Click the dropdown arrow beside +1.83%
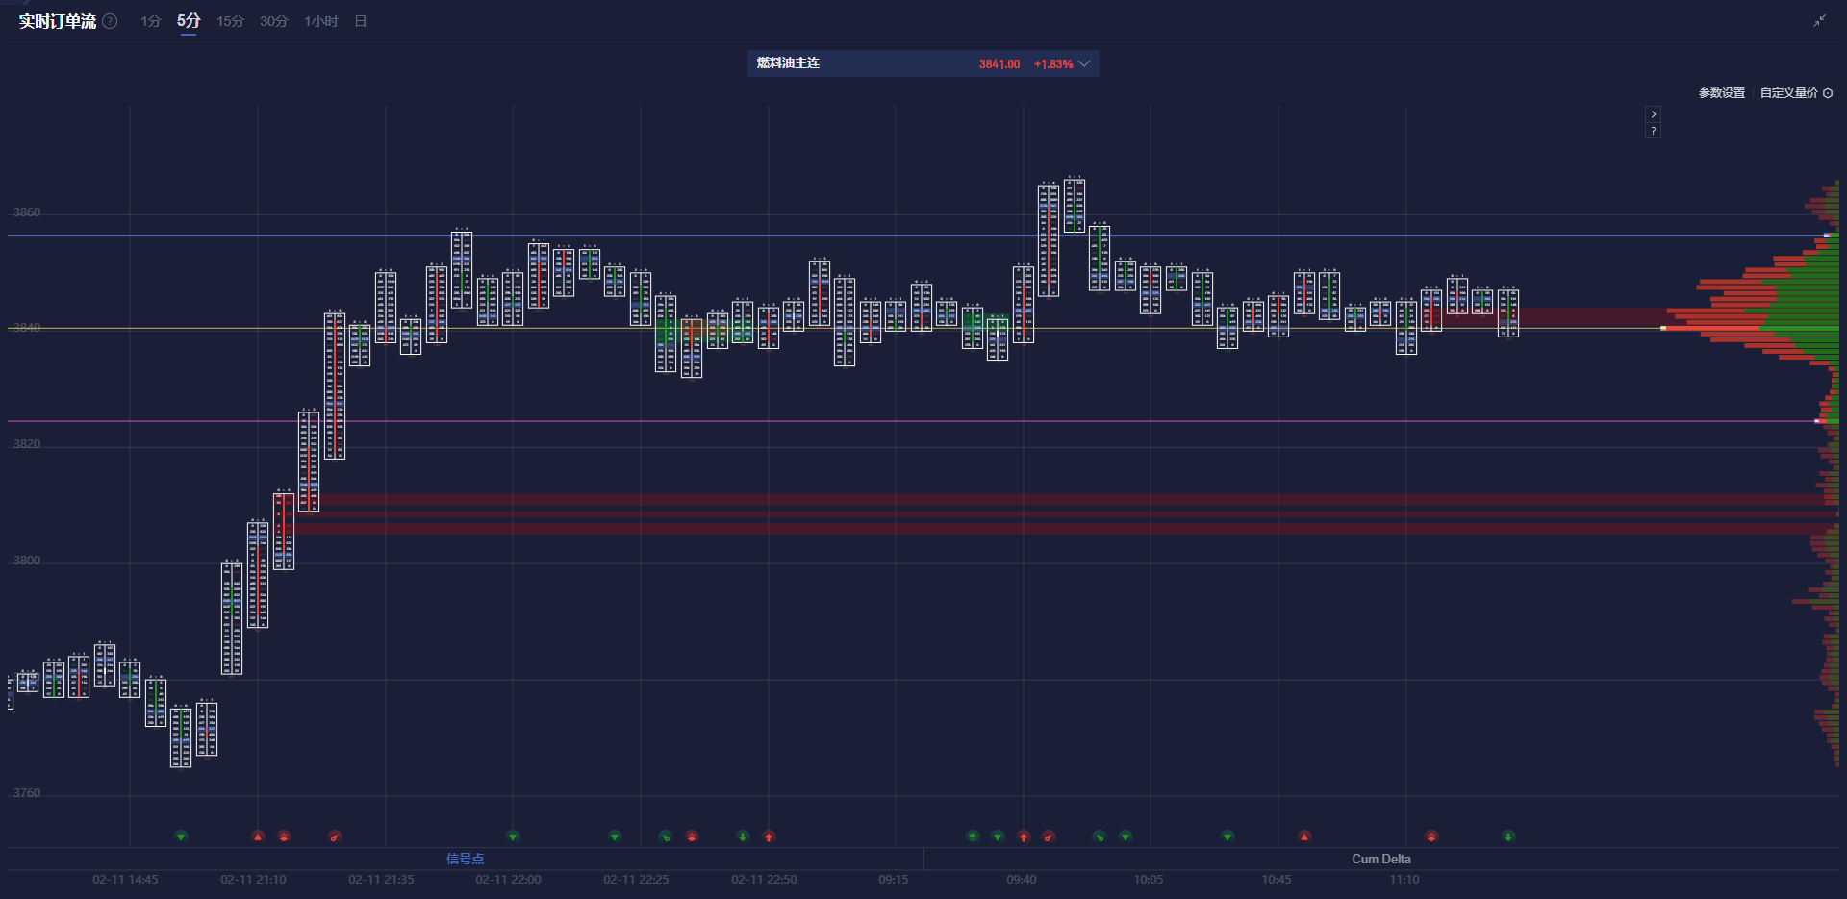1847x899 pixels. (1084, 63)
